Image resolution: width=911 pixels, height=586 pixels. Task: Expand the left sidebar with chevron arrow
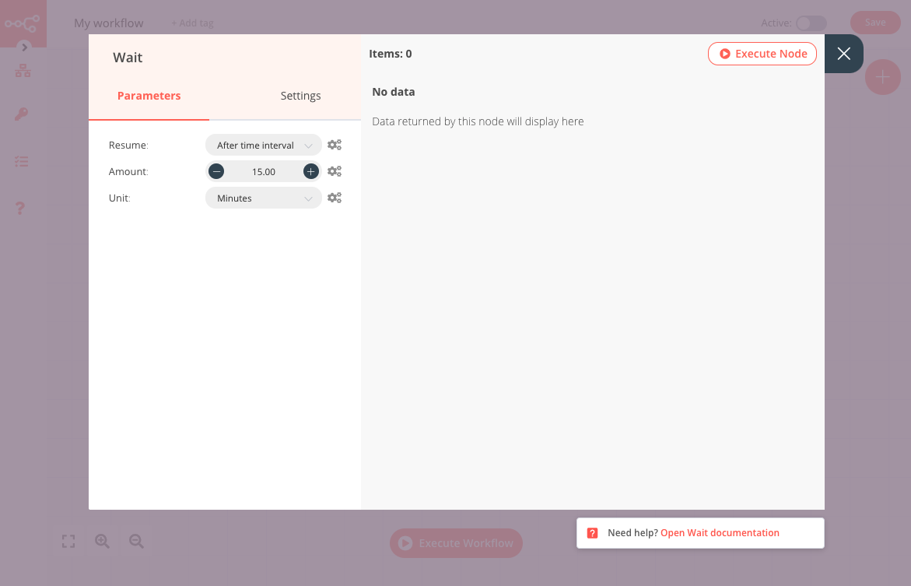pos(25,47)
